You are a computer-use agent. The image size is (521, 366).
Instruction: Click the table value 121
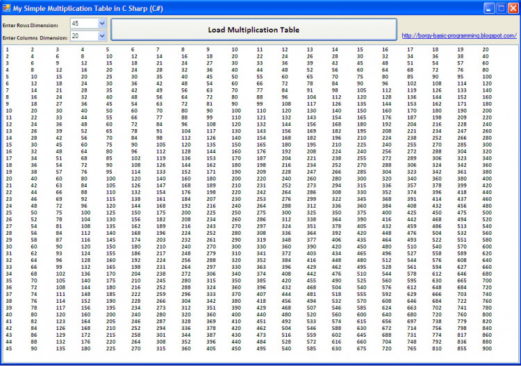click(x=261, y=117)
